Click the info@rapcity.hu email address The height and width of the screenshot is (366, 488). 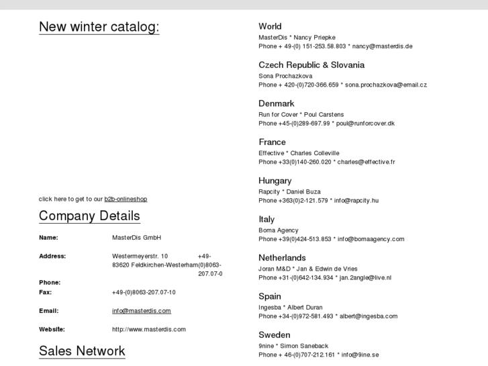click(356, 201)
